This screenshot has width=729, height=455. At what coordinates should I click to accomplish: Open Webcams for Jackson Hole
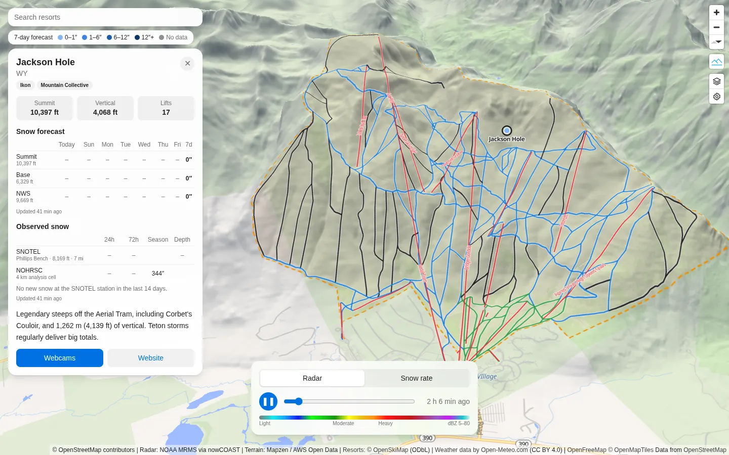60,358
